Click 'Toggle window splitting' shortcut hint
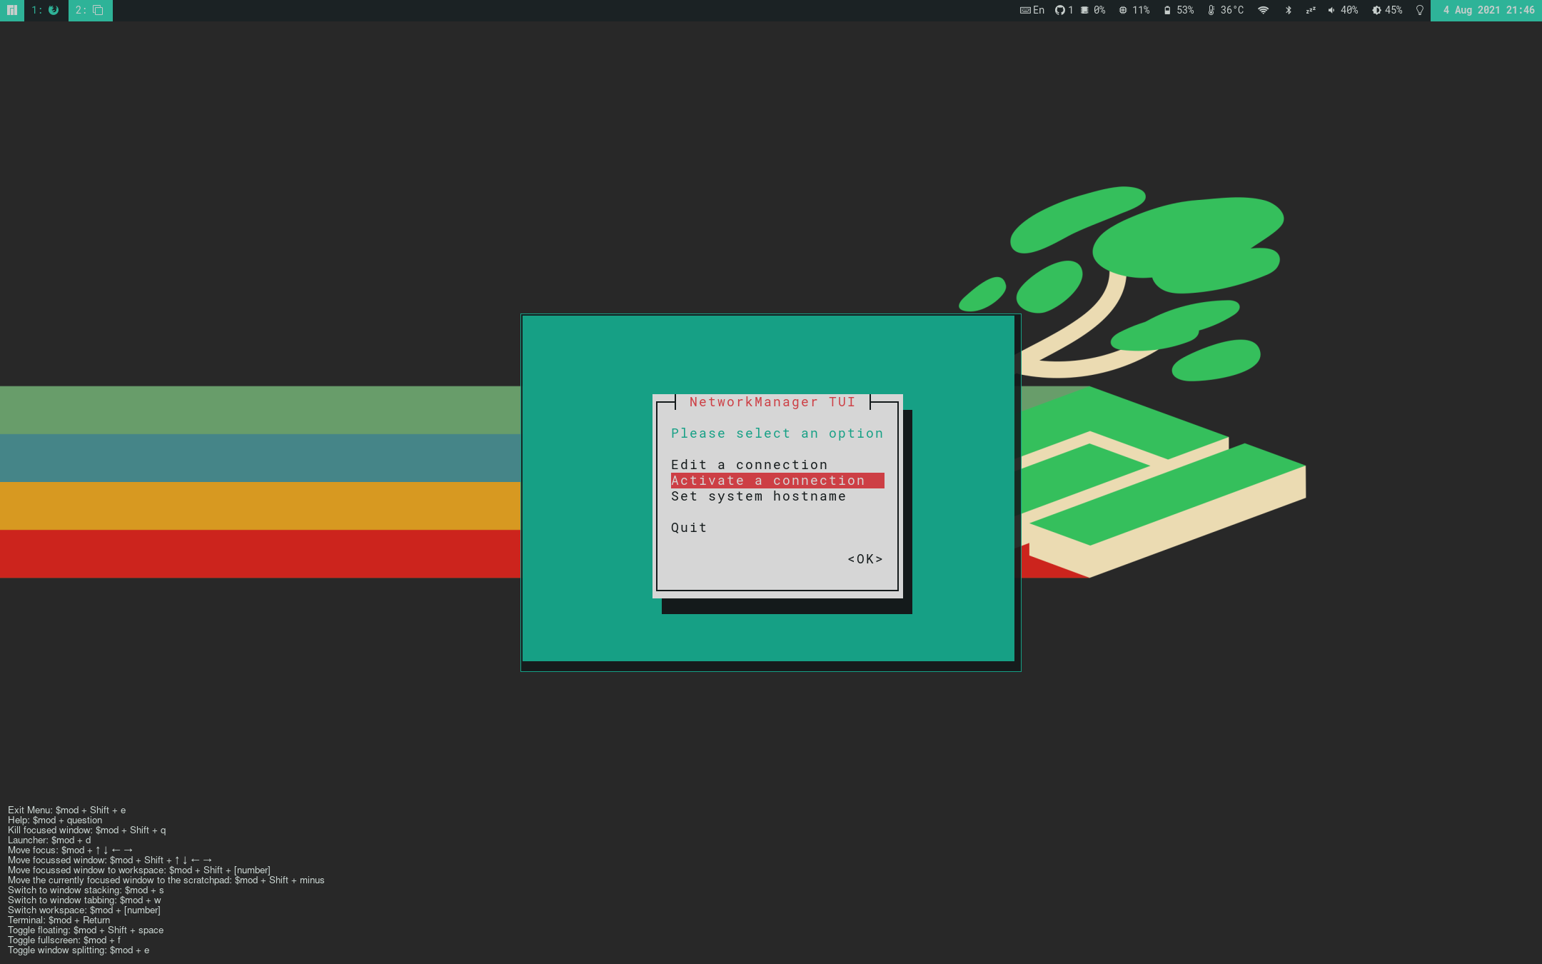Screen dimensions: 1542x964 79,950
